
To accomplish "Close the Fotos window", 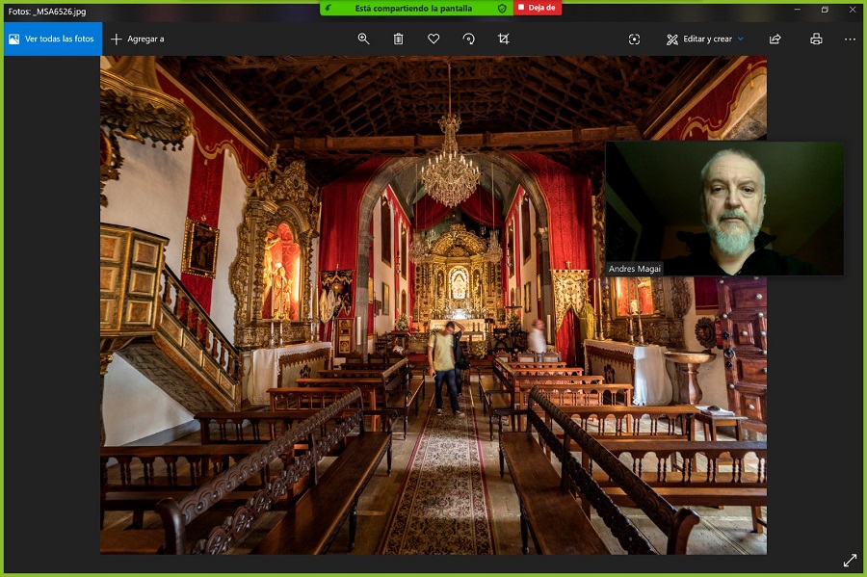I will [853, 10].
